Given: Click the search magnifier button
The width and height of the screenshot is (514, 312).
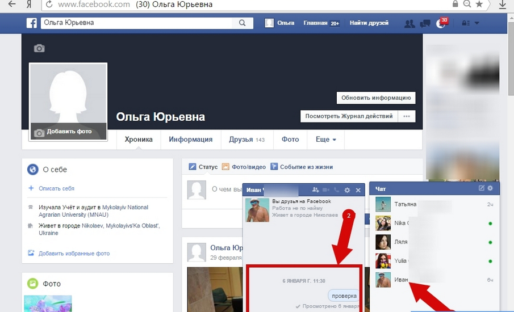Looking at the screenshot, I should pyautogui.click(x=243, y=23).
